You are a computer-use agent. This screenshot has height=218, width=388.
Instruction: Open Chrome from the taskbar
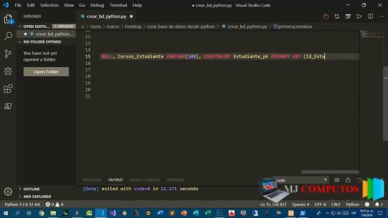(x=41, y=213)
